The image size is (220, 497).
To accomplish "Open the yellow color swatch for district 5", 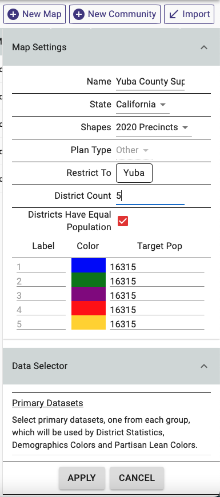I will pos(89,322).
